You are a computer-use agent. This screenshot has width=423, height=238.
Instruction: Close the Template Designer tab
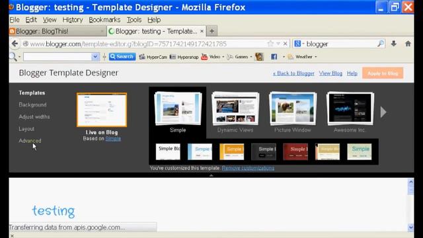(x=202, y=31)
